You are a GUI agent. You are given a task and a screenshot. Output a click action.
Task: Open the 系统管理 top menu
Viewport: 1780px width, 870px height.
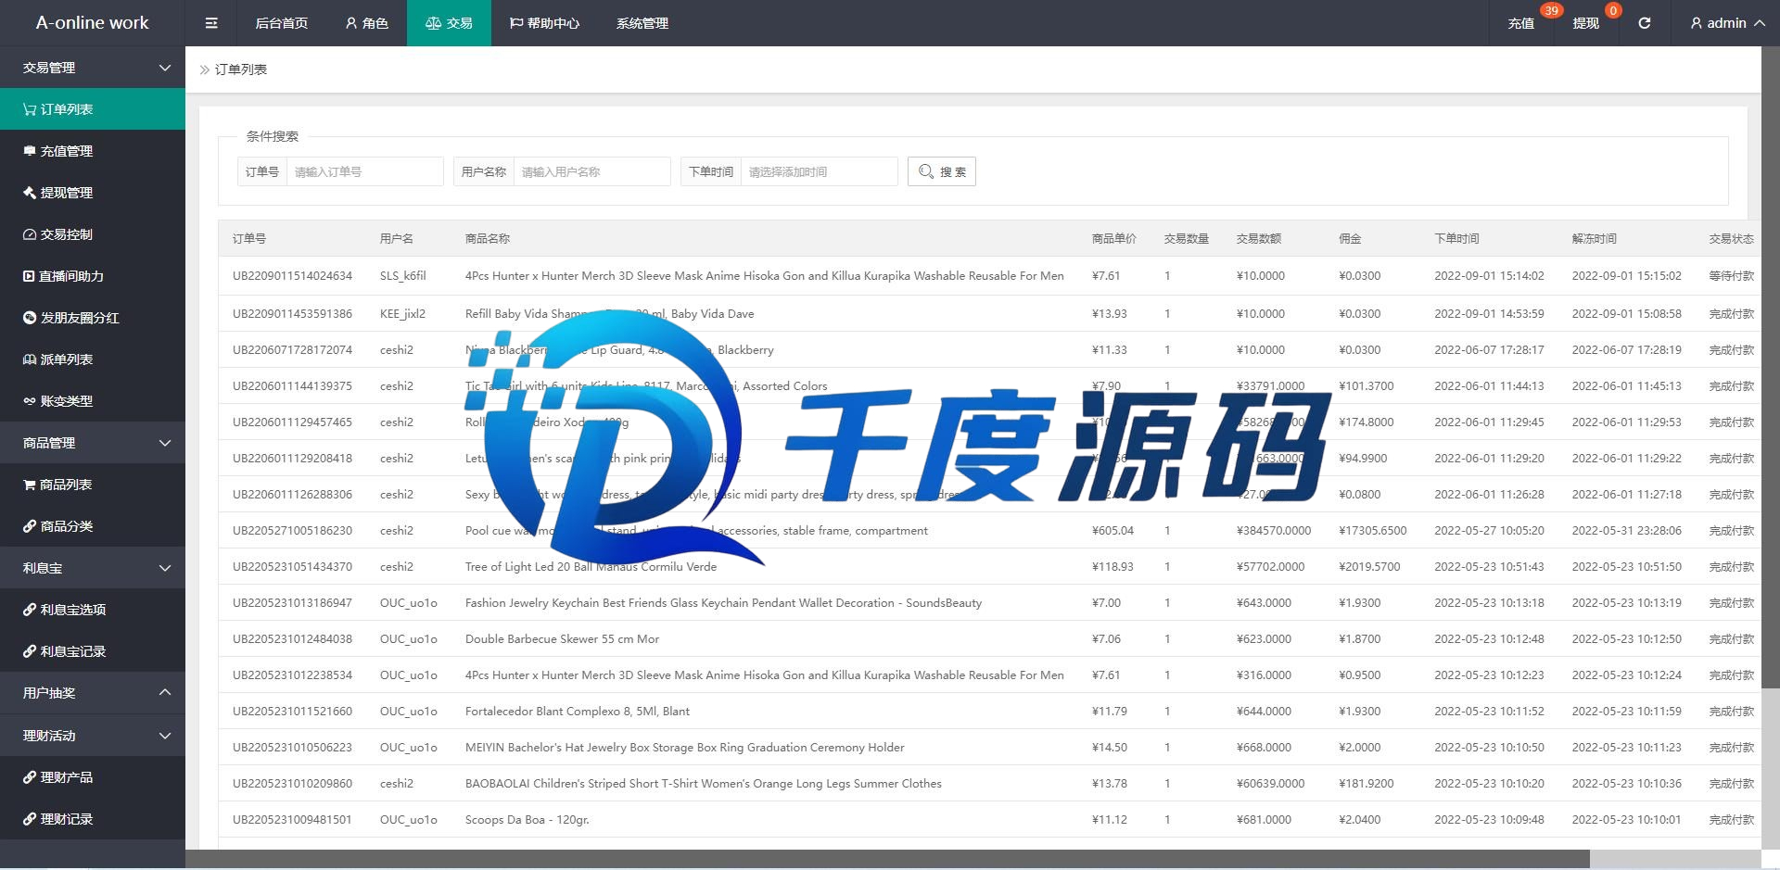pos(642,23)
